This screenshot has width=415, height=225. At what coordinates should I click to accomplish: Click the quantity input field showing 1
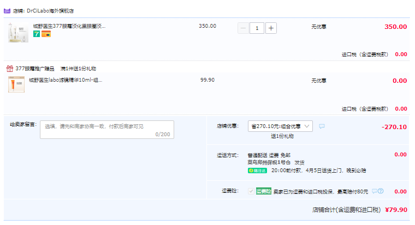point(257,28)
